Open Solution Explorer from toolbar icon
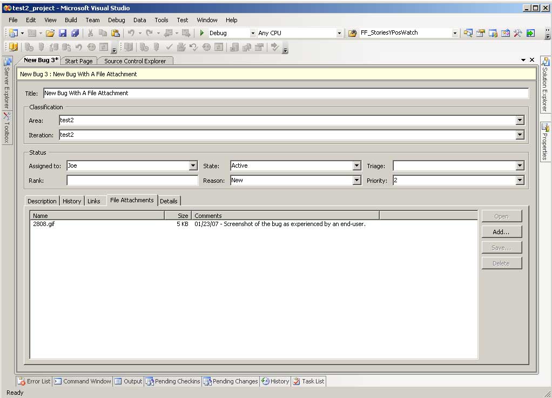Viewport: 552px width, 398px height. pos(468,33)
